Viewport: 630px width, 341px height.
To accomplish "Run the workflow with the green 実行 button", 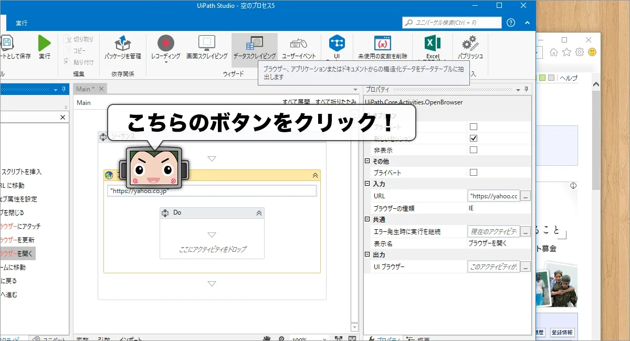I will click(45, 47).
